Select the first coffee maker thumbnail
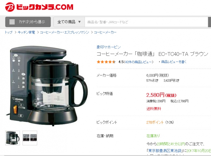 (13, 138)
